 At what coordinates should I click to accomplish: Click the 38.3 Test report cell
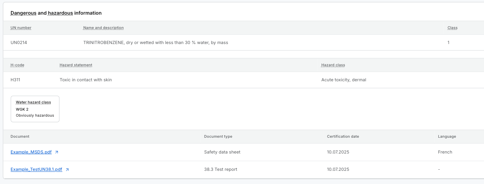pos(220,169)
